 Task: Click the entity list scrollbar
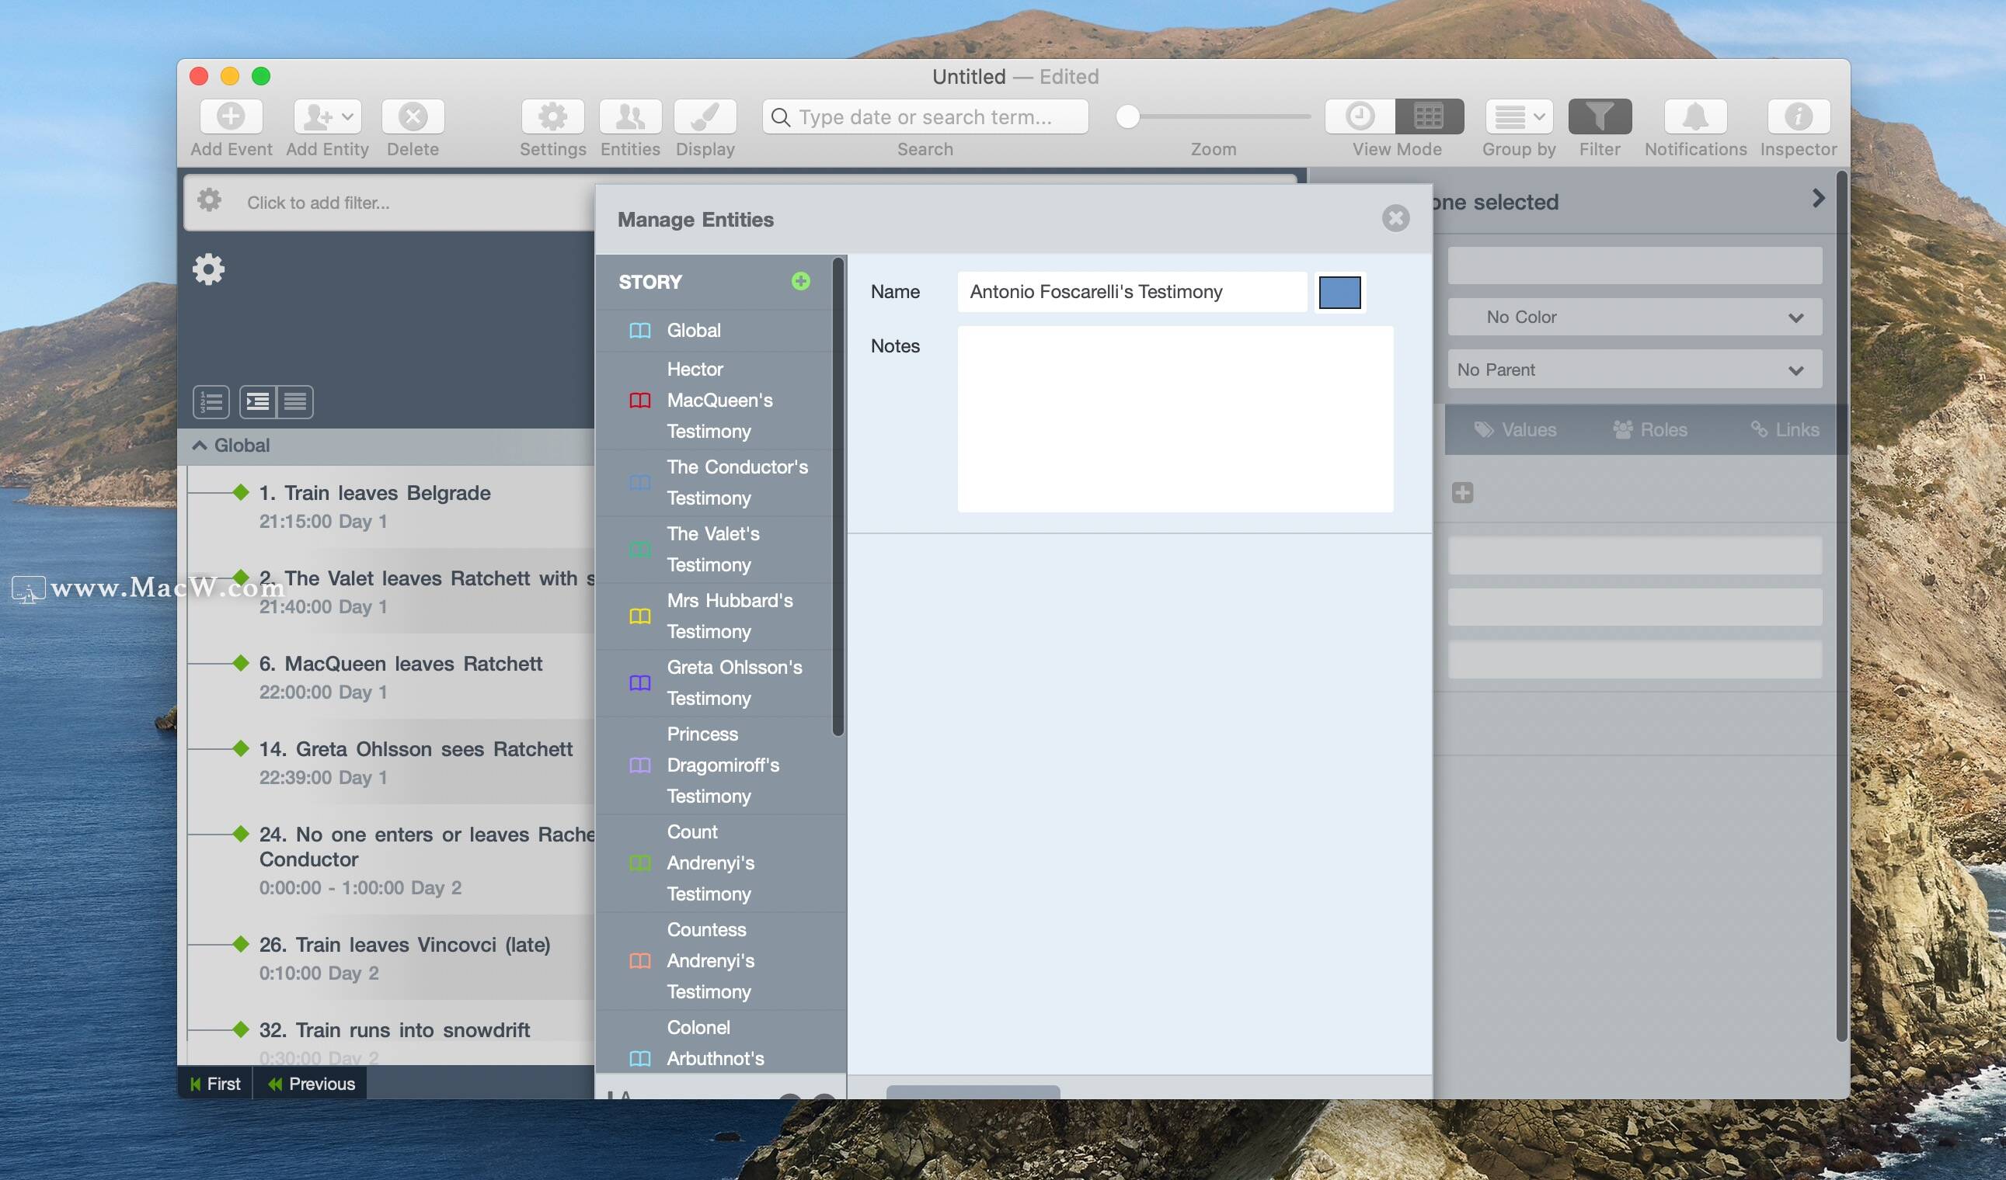838,497
